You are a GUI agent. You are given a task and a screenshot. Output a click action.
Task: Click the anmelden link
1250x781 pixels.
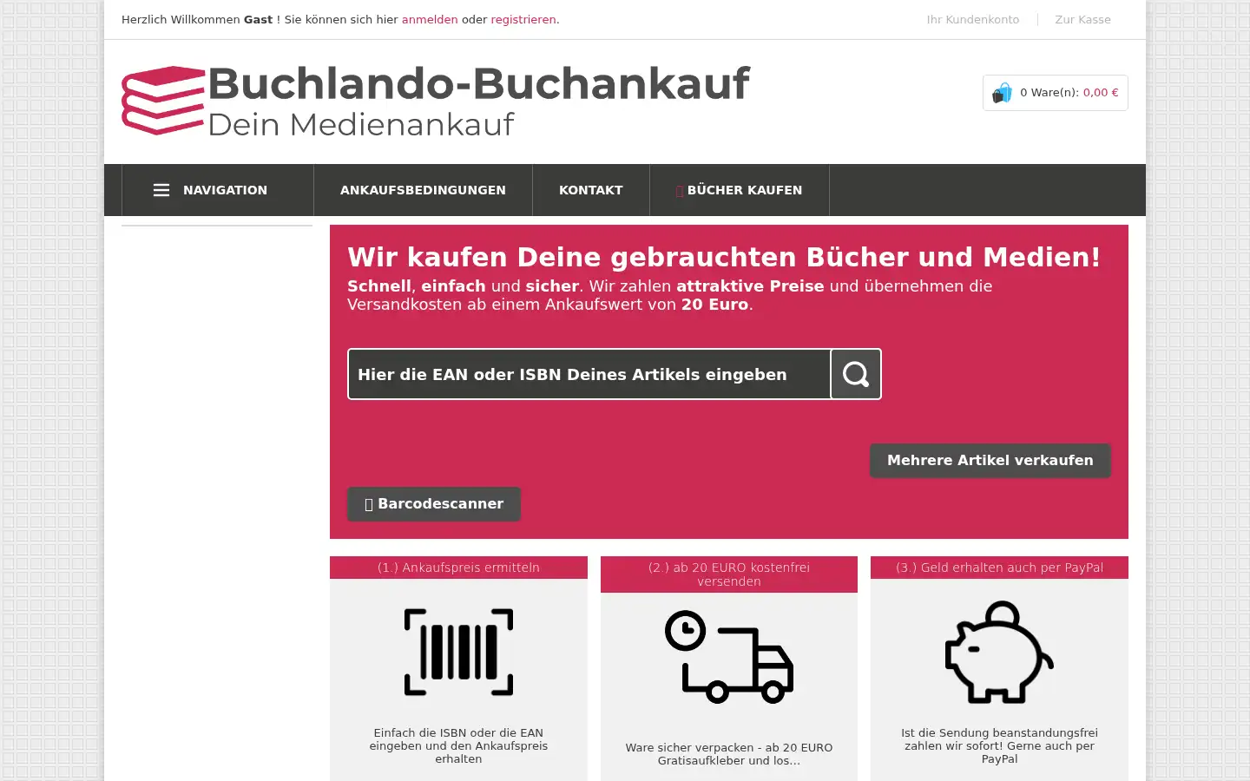point(430,19)
